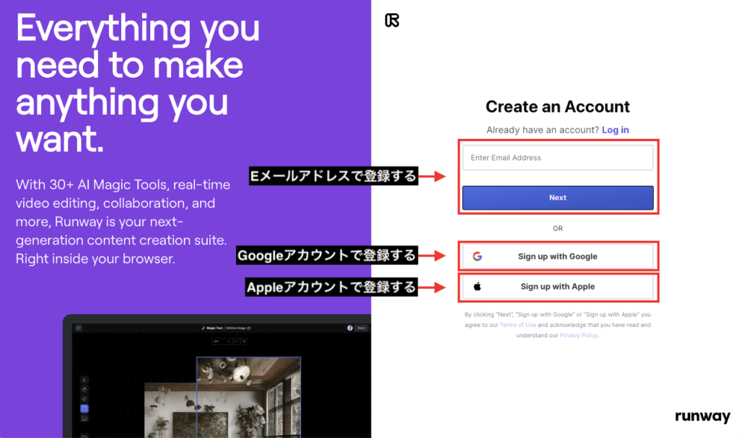Image resolution: width=739 pixels, height=438 pixels.
Task: Click the Apple logo icon
Action: (x=478, y=286)
